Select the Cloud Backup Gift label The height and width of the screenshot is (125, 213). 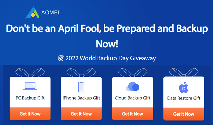pyautogui.click(x=132, y=98)
